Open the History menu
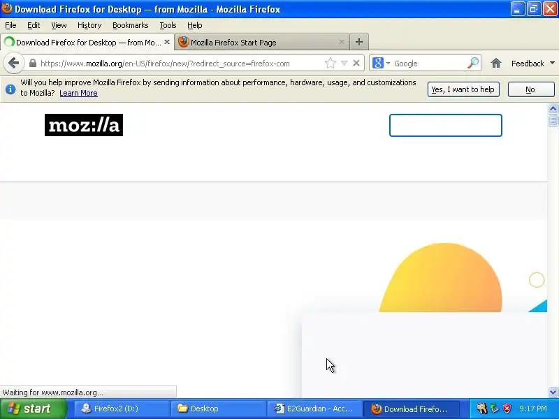The height and width of the screenshot is (419, 559). (89, 25)
